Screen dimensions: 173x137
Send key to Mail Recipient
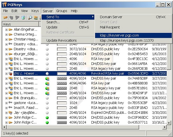click(134, 27)
